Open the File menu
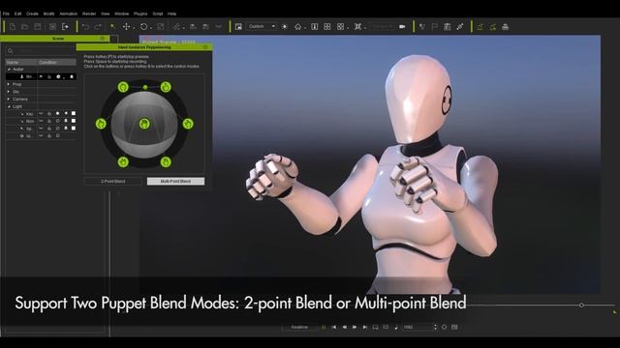Screen dimensions: 620x348 [x=6, y=14]
